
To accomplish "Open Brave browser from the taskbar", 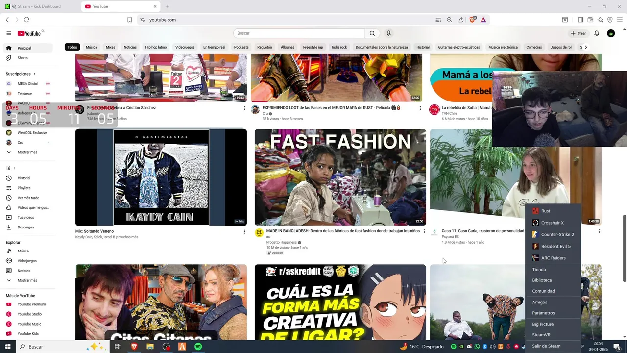I will (134, 347).
